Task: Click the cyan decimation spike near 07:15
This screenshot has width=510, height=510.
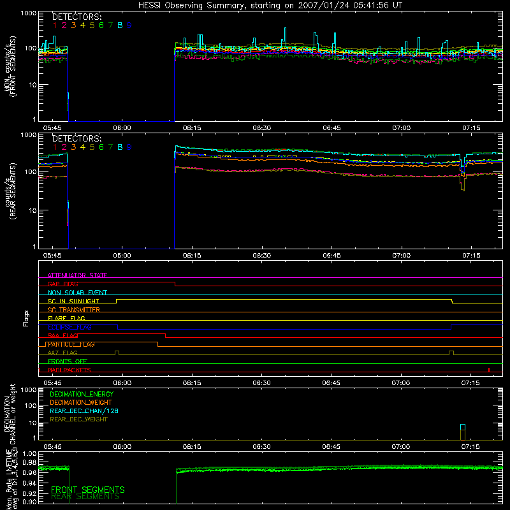Action: click(463, 427)
